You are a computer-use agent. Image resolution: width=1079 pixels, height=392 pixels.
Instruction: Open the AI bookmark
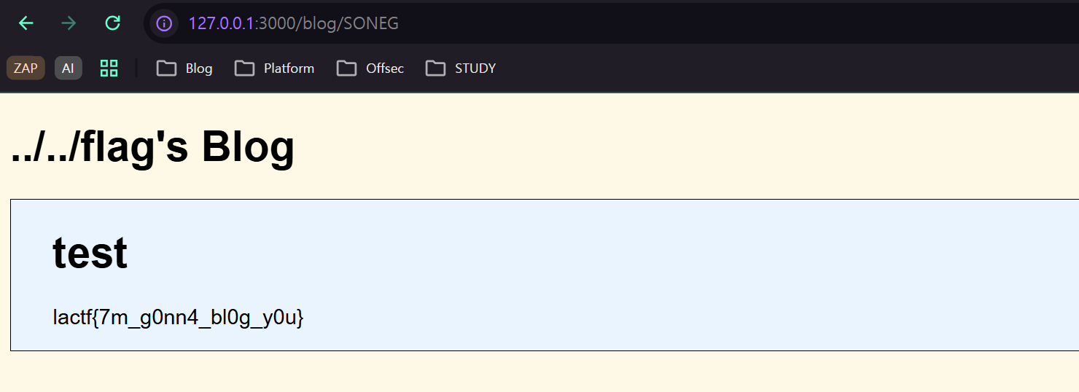tap(68, 68)
